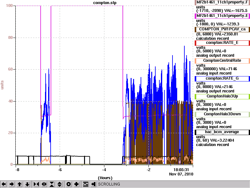Viewport: 250px width, 188px height.
Task: Click the 100 tick on the y-axis
Action: tap(9, 6)
